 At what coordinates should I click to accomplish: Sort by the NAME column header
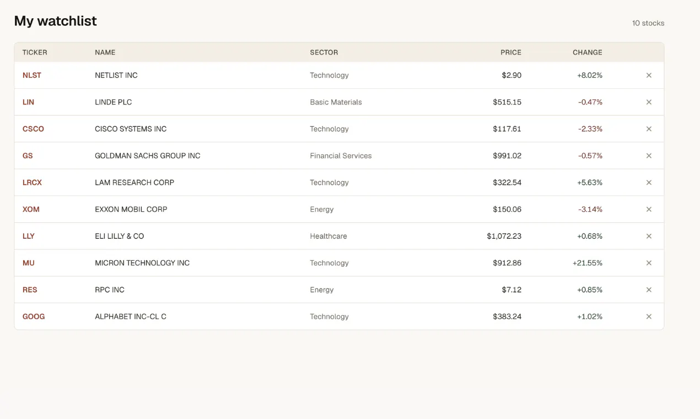click(105, 52)
